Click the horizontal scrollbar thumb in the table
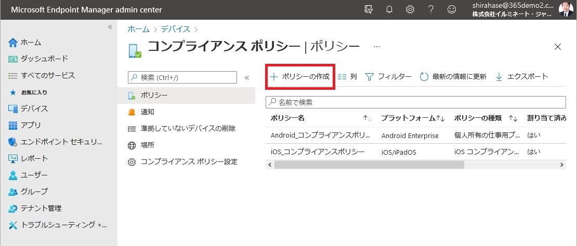This screenshot has width=577, height=246. click(369, 165)
